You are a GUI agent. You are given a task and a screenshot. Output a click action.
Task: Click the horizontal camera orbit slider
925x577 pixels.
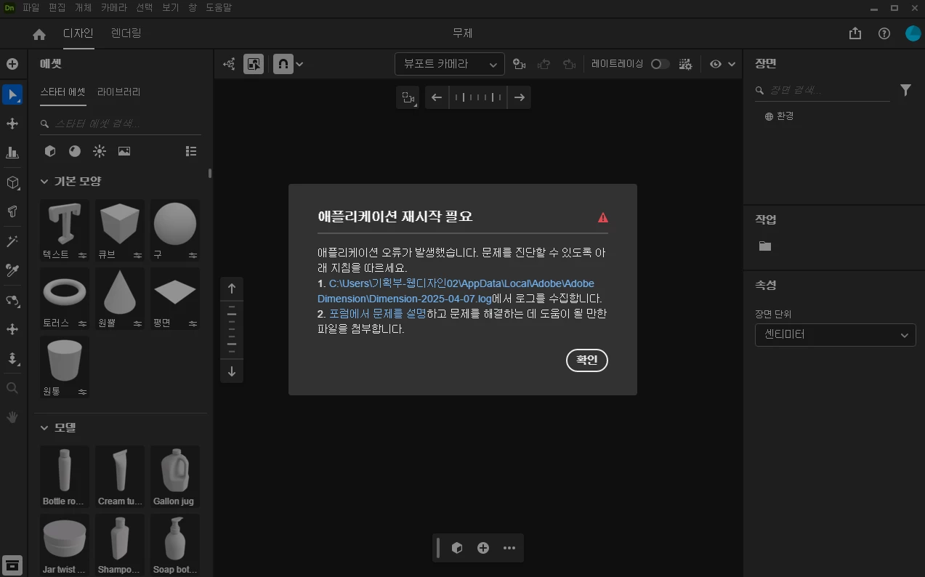click(x=477, y=97)
